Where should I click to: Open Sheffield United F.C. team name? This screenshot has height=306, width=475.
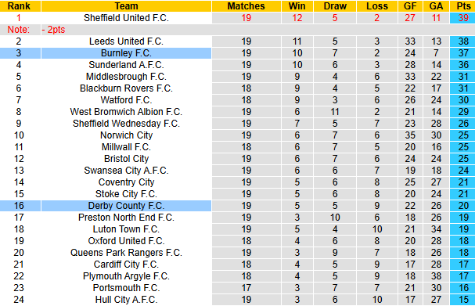pyautogui.click(x=126, y=18)
